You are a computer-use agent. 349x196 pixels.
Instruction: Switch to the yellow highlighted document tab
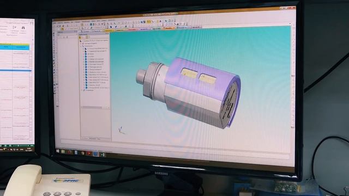(x=109, y=30)
